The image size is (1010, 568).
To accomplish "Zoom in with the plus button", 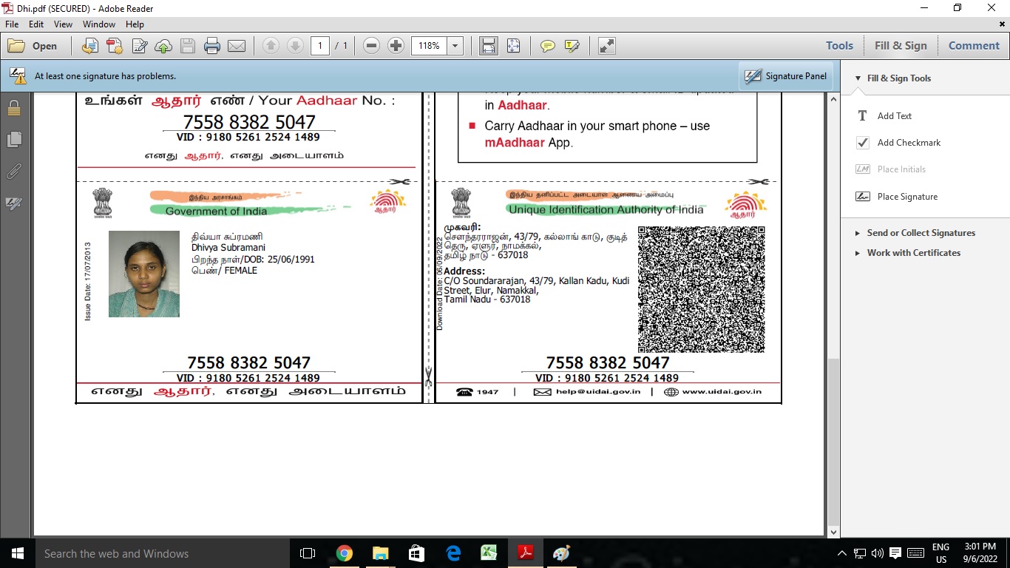I will click(396, 46).
